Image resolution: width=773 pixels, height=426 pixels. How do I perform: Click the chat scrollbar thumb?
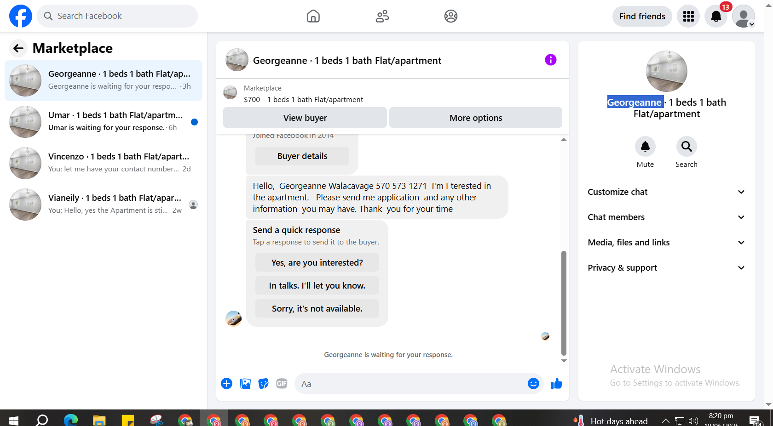pyautogui.click(x=564, y=303)
